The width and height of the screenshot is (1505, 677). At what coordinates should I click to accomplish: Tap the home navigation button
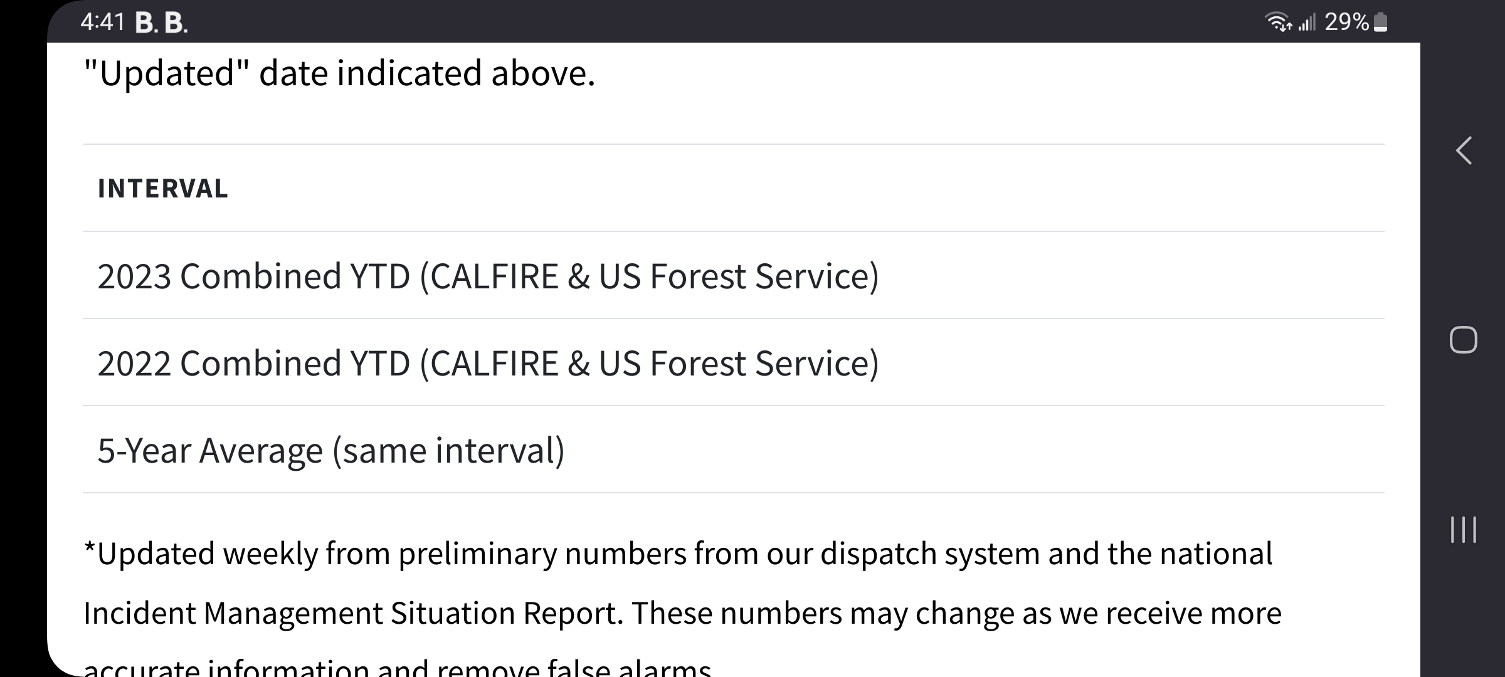1464,340
